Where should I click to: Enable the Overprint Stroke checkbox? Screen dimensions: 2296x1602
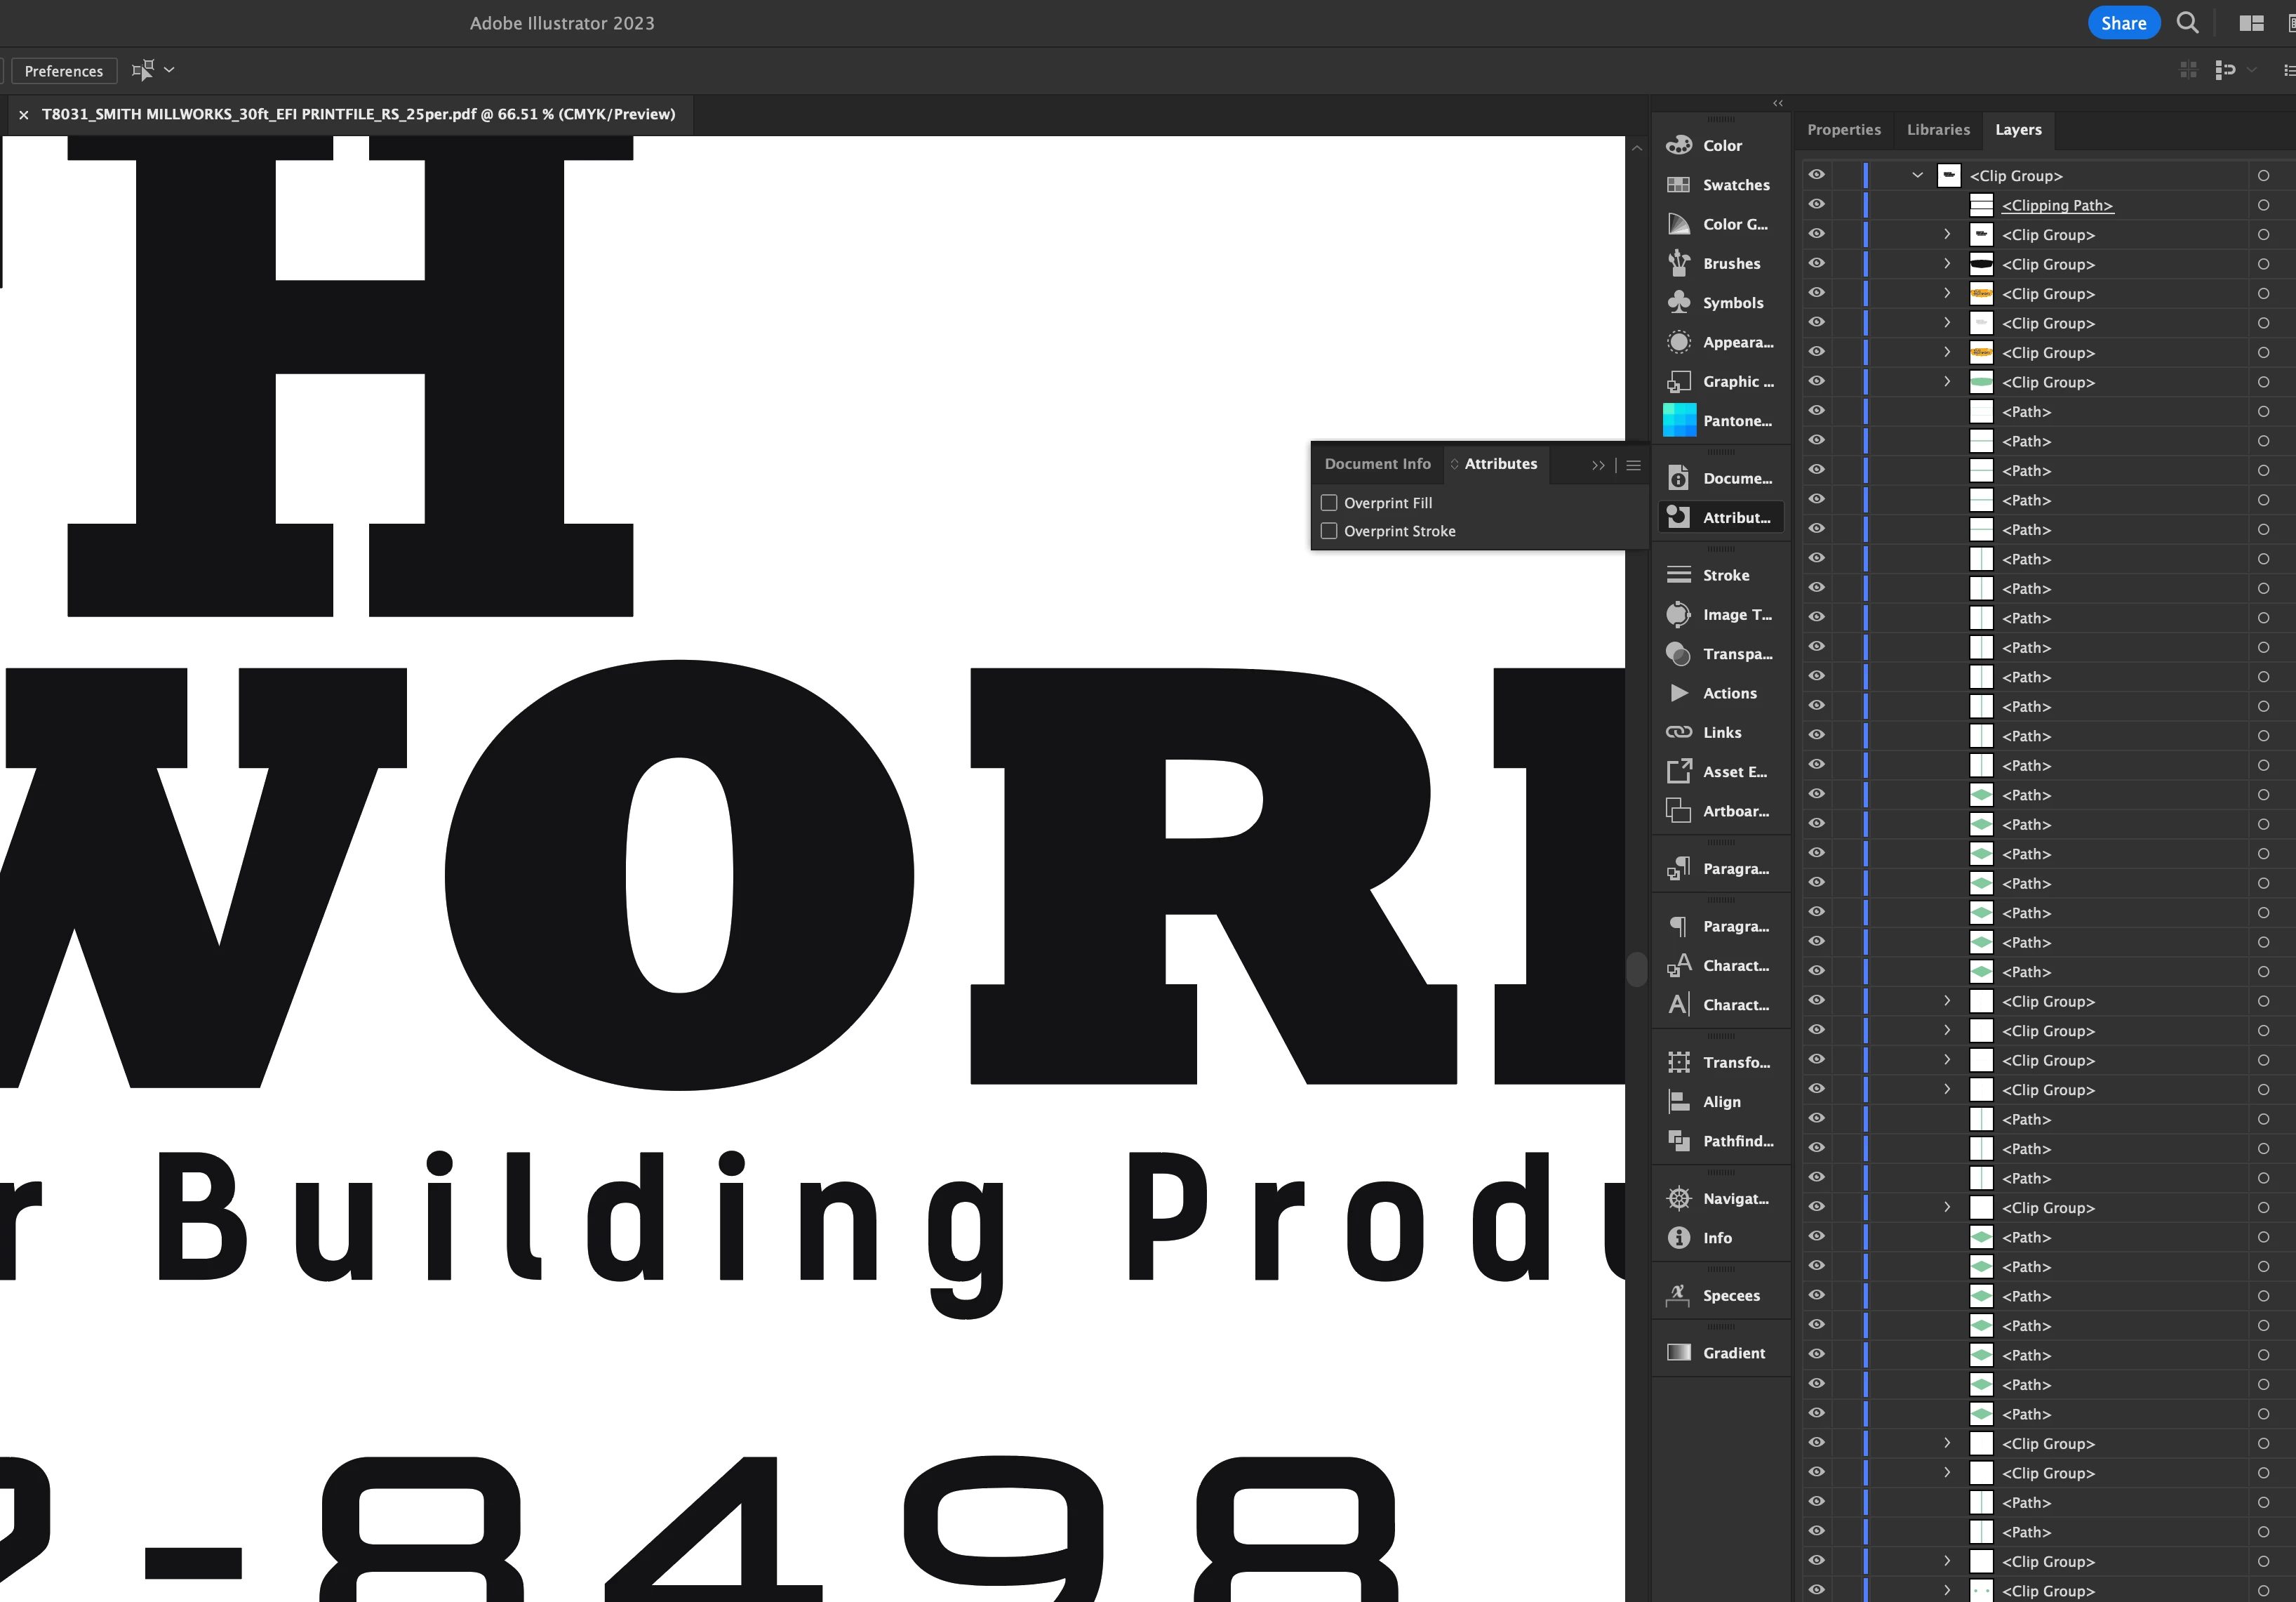[1329, 531]
